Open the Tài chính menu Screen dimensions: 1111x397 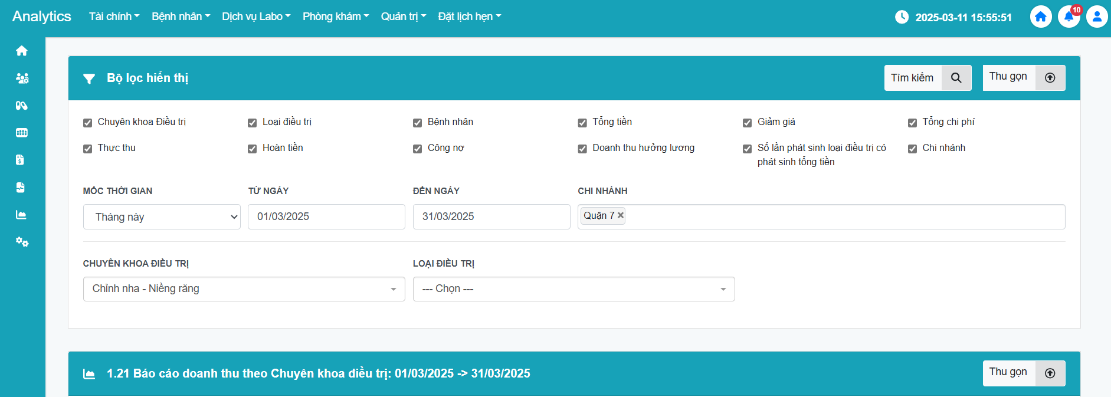pos(114,17)
